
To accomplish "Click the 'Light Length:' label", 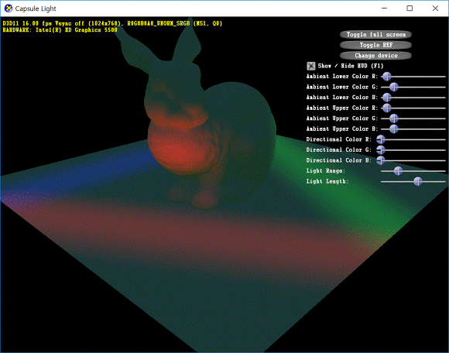I will 327,181.
